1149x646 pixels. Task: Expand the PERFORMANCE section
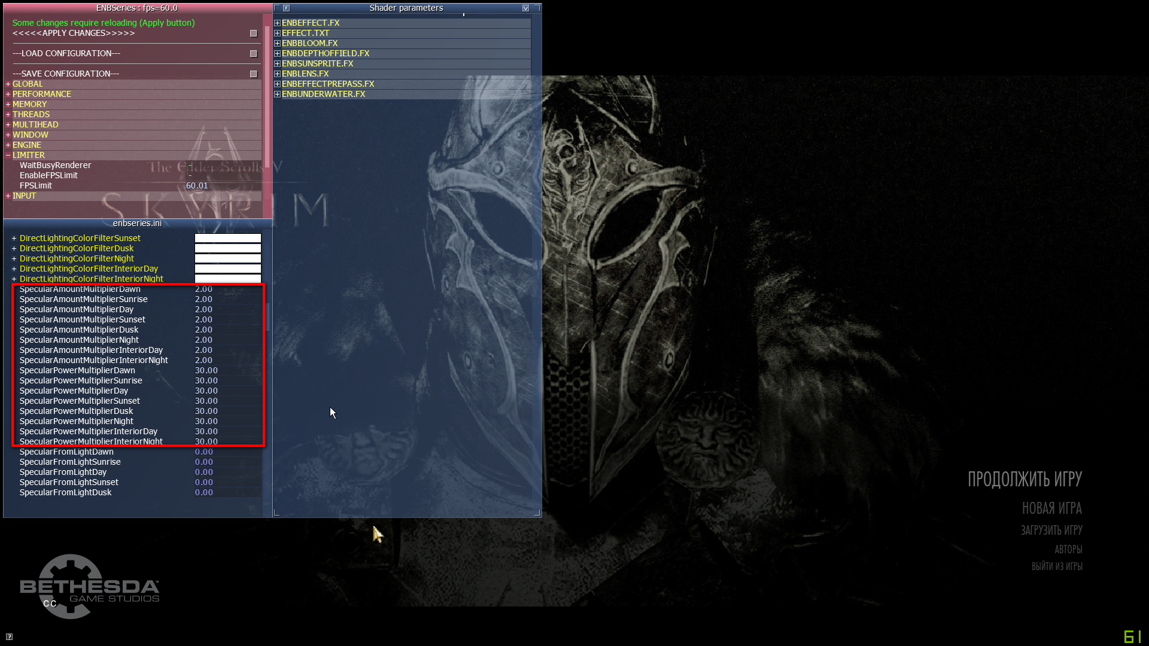point(8,95)
